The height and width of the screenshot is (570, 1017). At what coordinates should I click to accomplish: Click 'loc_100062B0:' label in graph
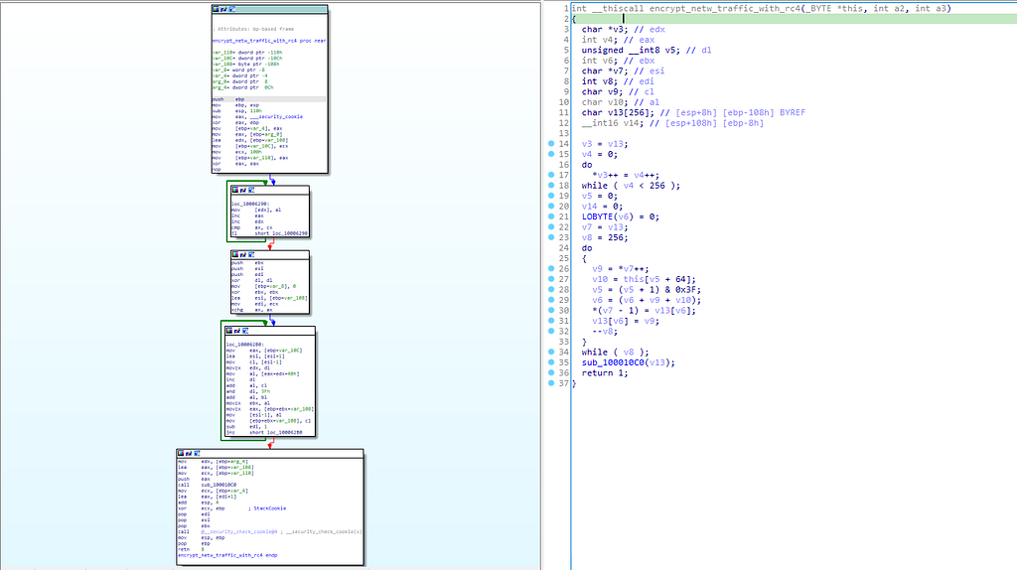tap(244, 345)
